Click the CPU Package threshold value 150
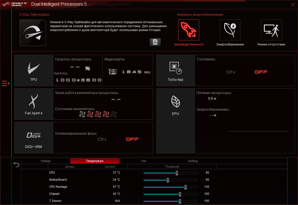298x205 pixels. point(206,187)
